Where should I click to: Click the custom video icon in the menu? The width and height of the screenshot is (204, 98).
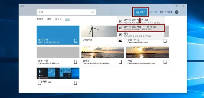[x=121, y=28]
